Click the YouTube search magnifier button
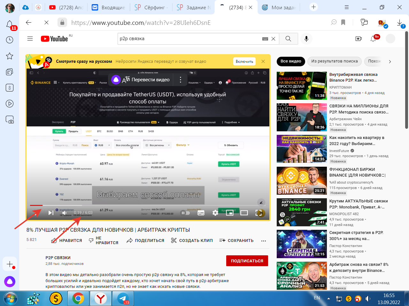Screen dimensions: 409x306 tap(288, 39)
